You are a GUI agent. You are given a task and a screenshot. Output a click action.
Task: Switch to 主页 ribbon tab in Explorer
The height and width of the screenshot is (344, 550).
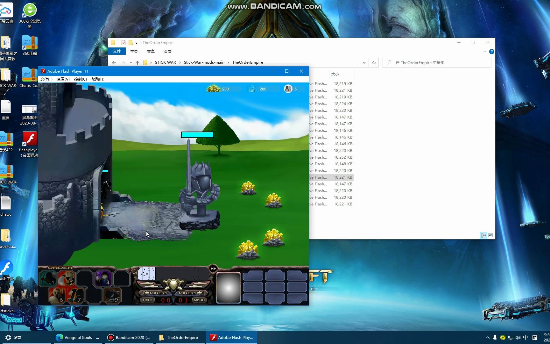(x=134, y=51)
